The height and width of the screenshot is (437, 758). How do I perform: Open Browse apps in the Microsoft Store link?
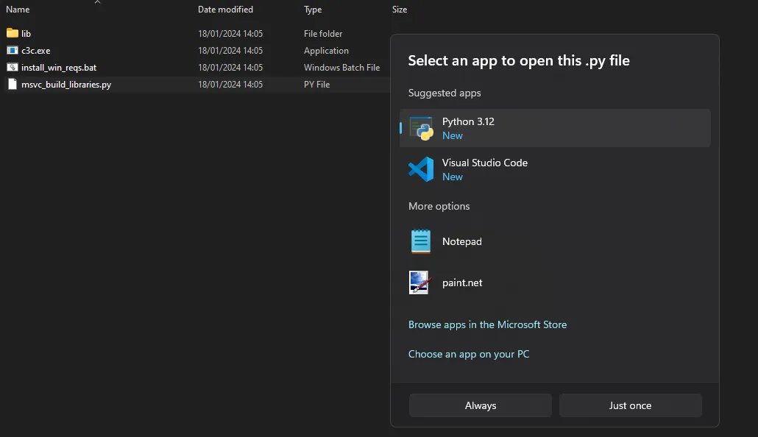point(487,324)
